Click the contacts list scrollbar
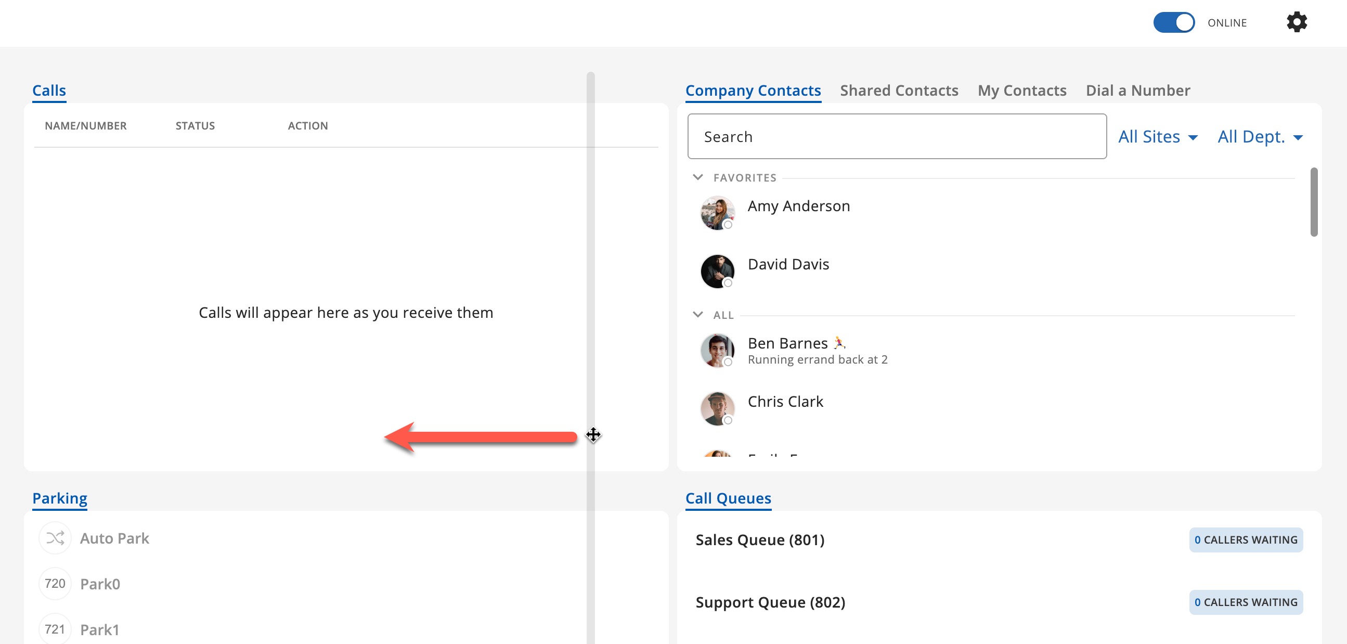The image size is (1347, 644). point(1313,202)
